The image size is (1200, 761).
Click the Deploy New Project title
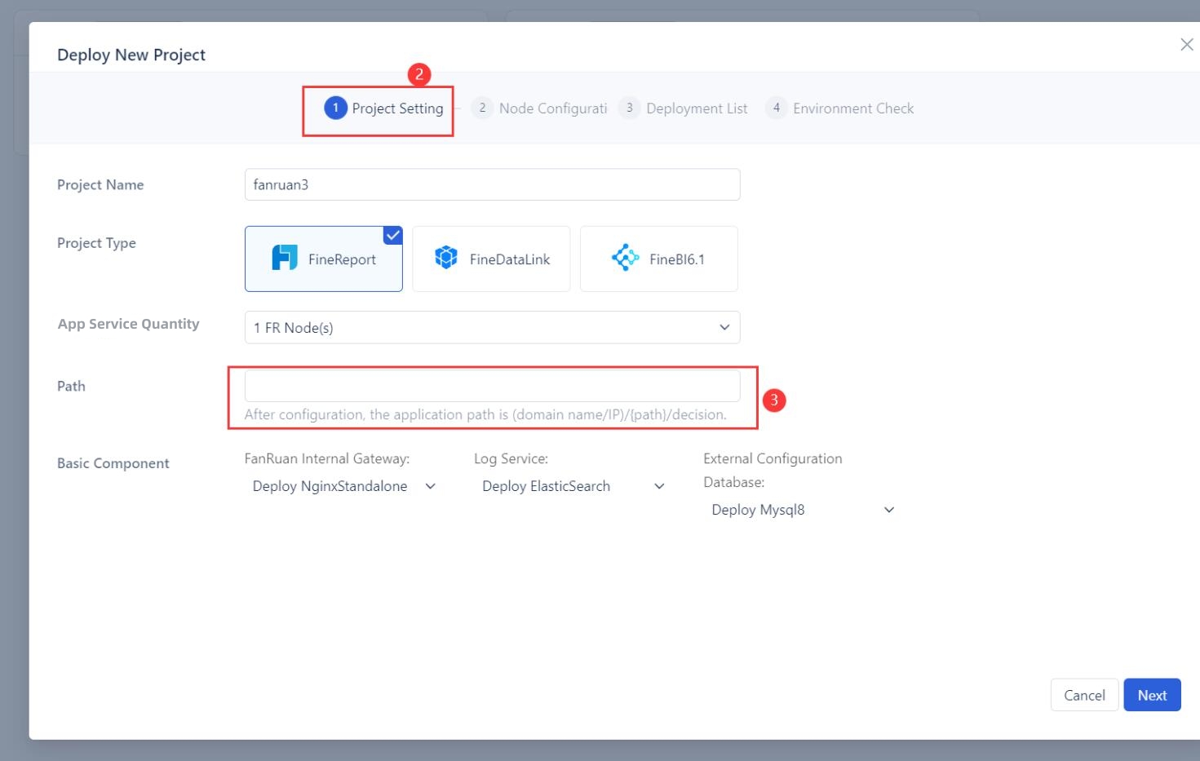point(131,55)
